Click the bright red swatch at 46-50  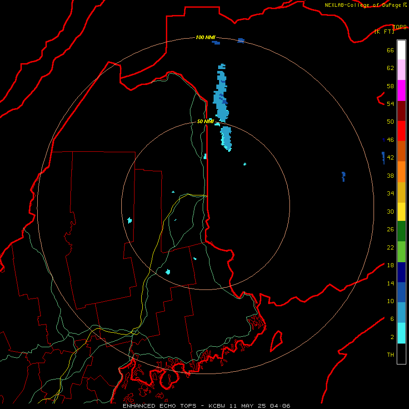tap(401, 131)
